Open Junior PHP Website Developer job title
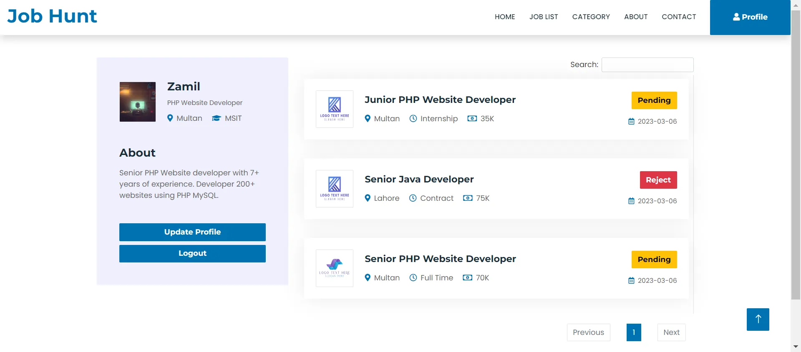 tap(440, 100)
